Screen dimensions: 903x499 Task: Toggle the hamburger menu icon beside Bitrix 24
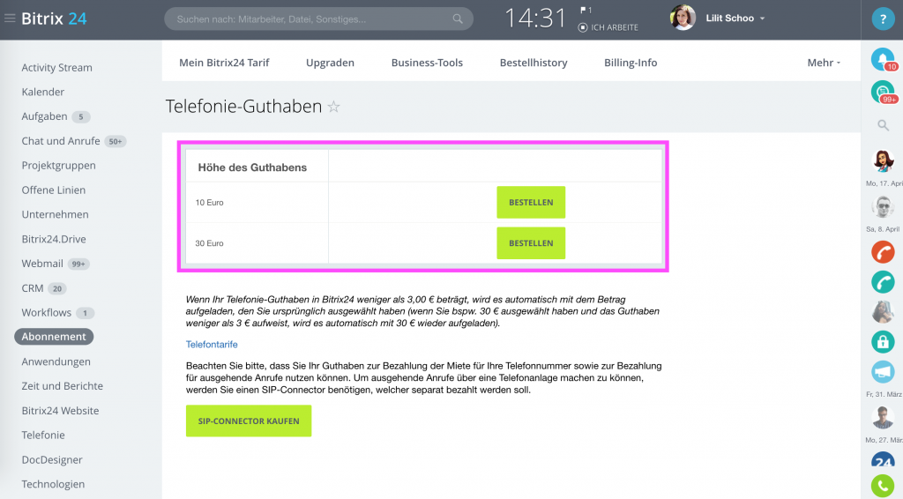(10, 19)
